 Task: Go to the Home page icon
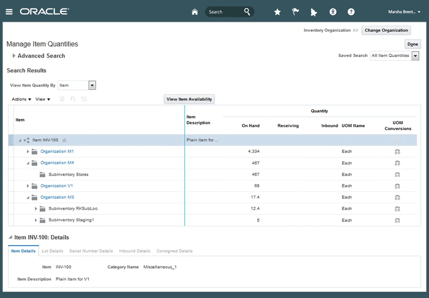[195, 12]
